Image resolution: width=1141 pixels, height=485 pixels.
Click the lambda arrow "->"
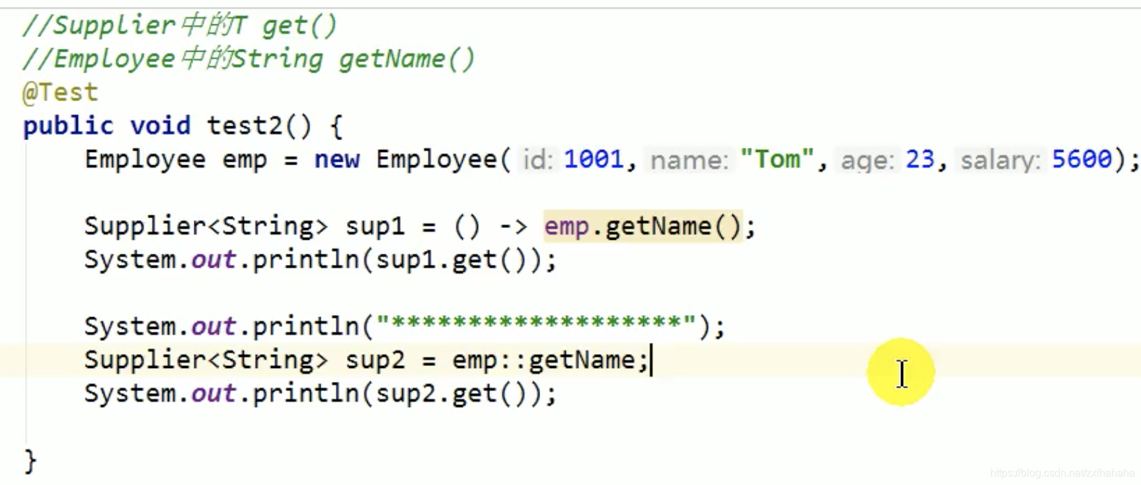point(514,227)
